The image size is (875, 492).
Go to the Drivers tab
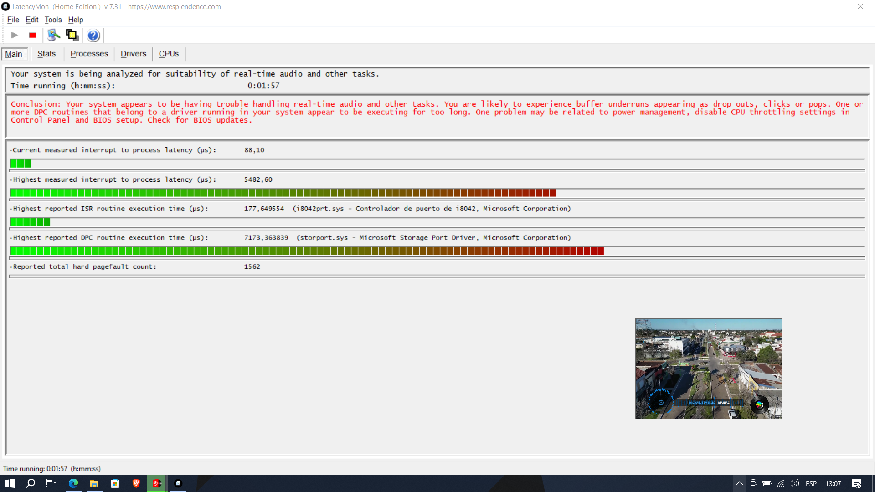tap(133, 54)
